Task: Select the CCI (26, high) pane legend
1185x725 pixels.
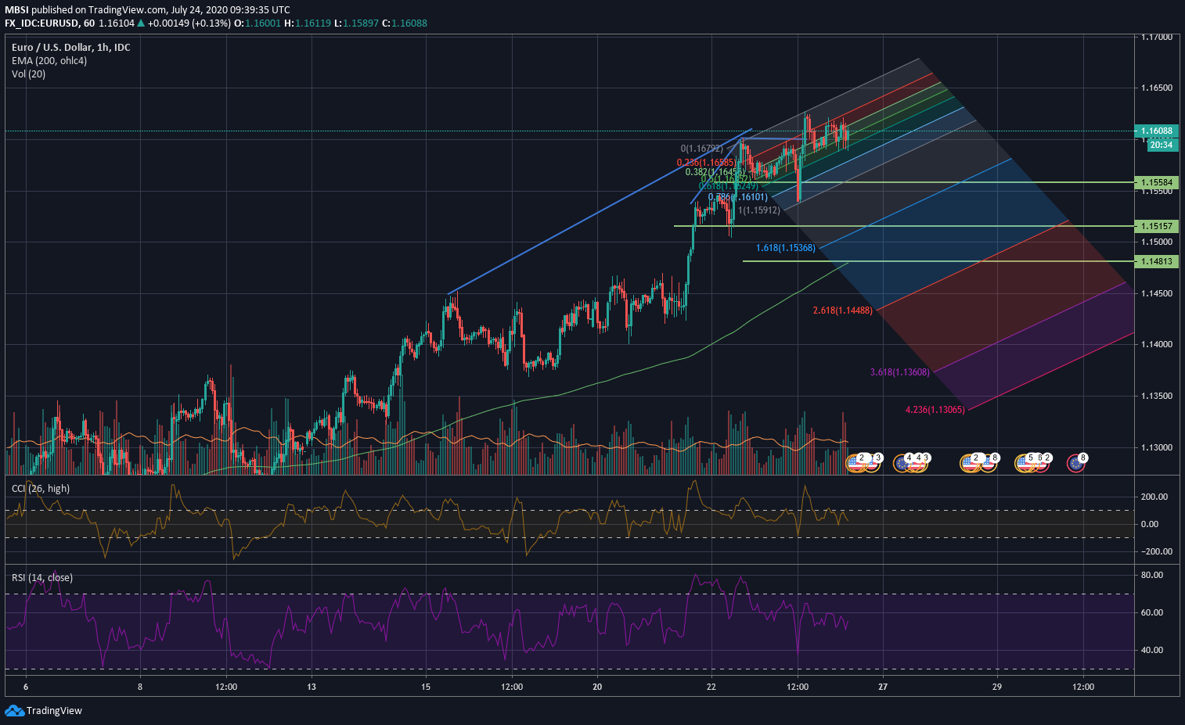Action: click(x=41, y=488)
